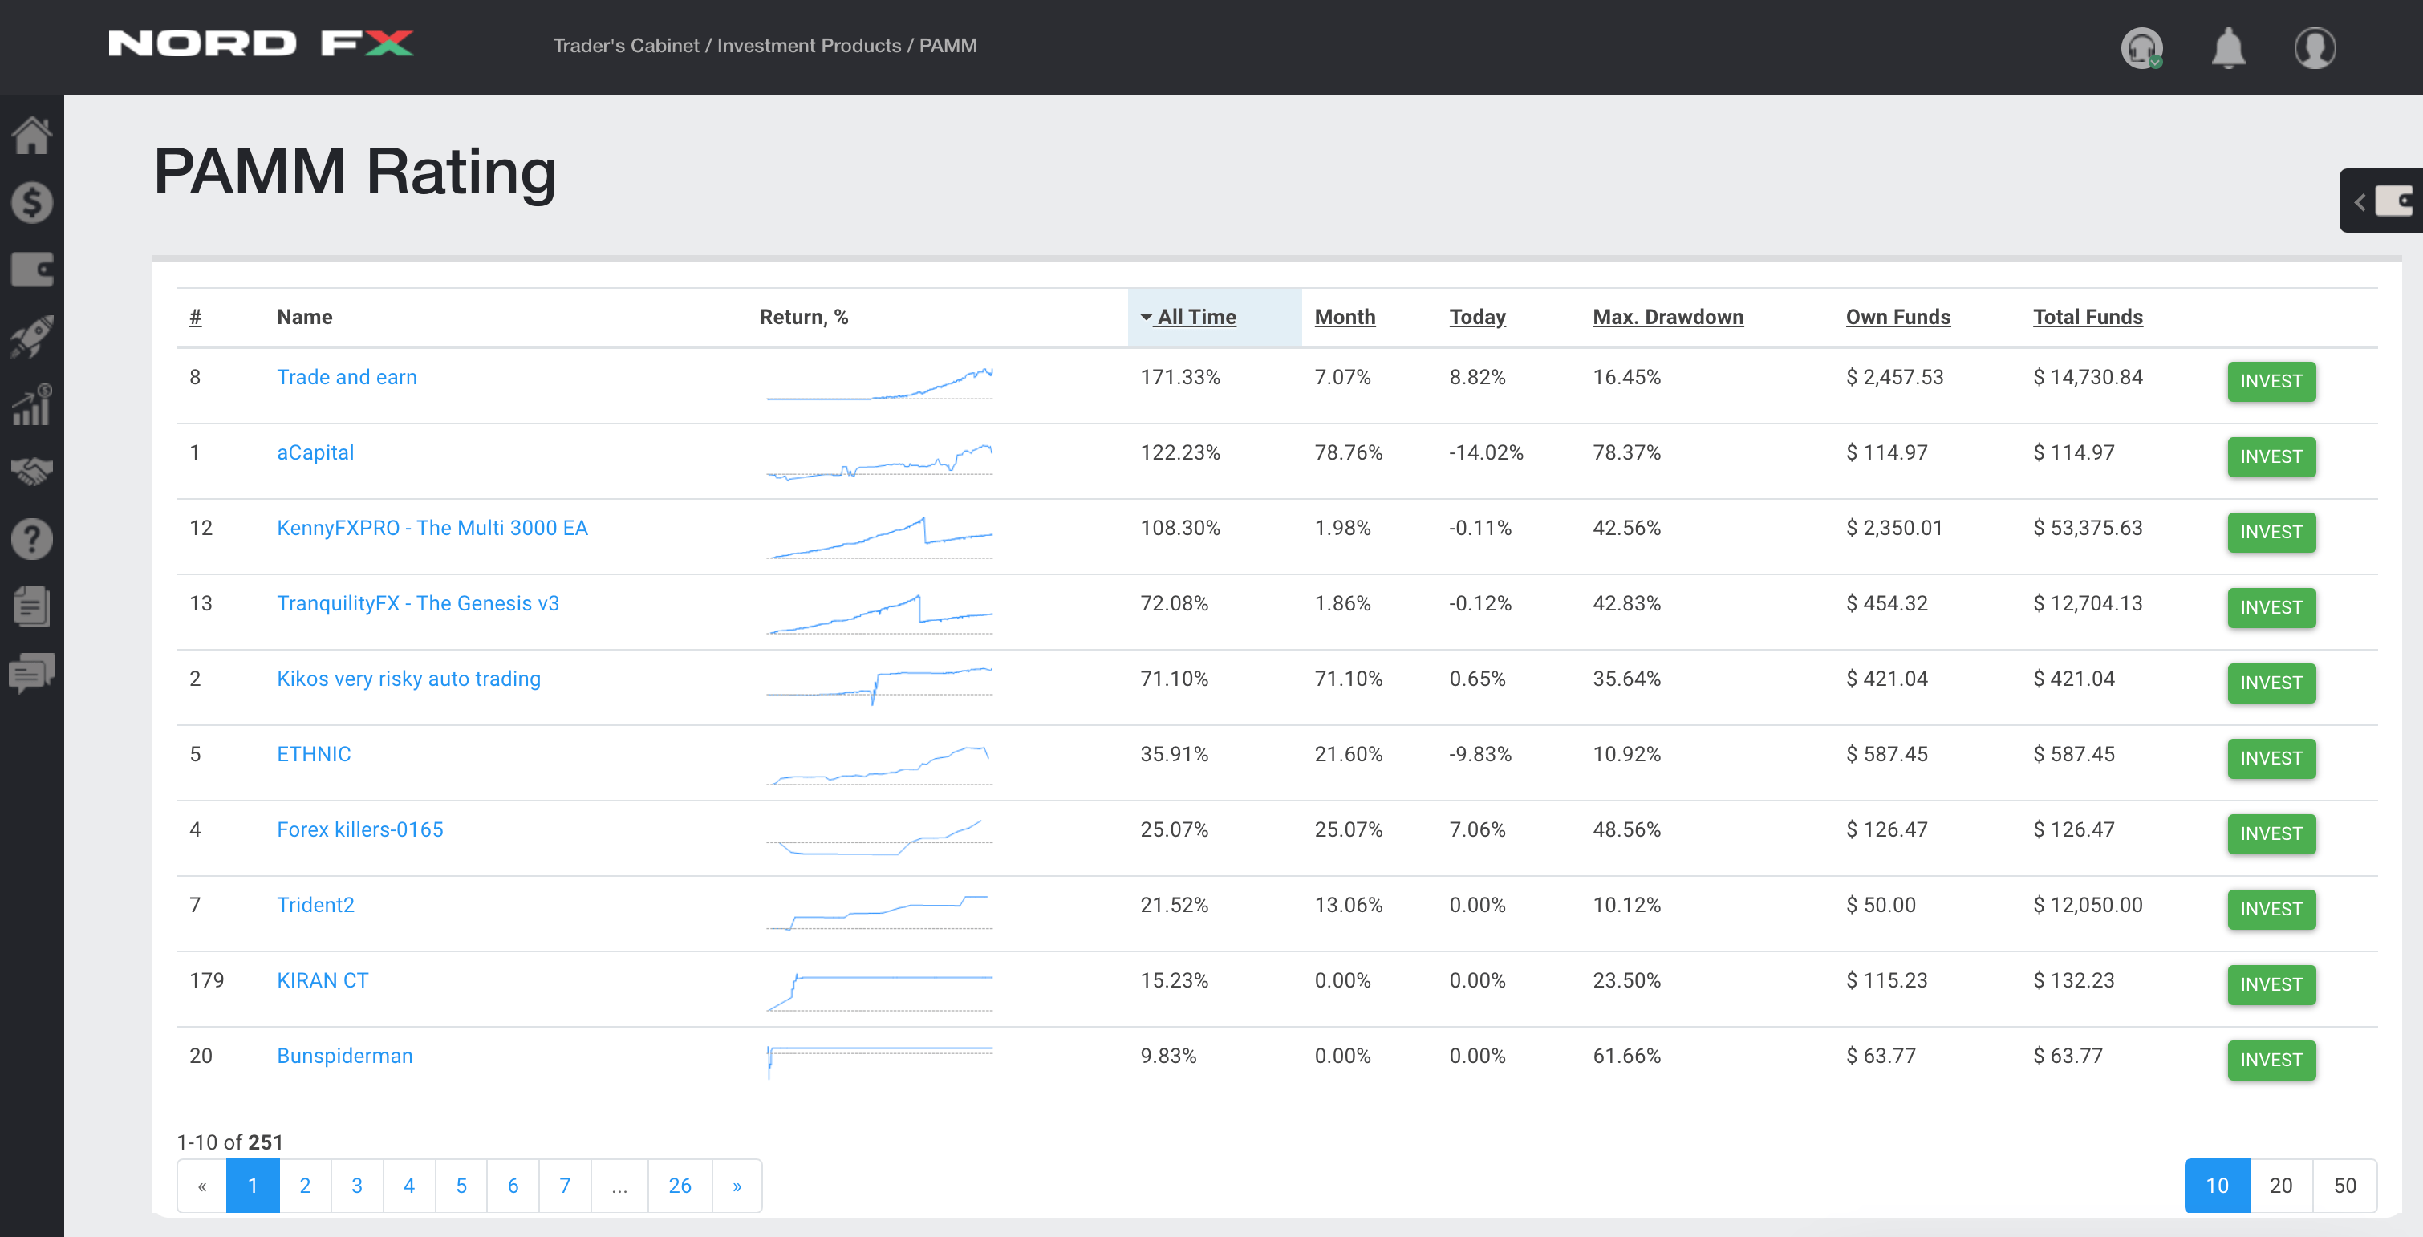Open the Forex killers-0165 link

coord(359,829)
